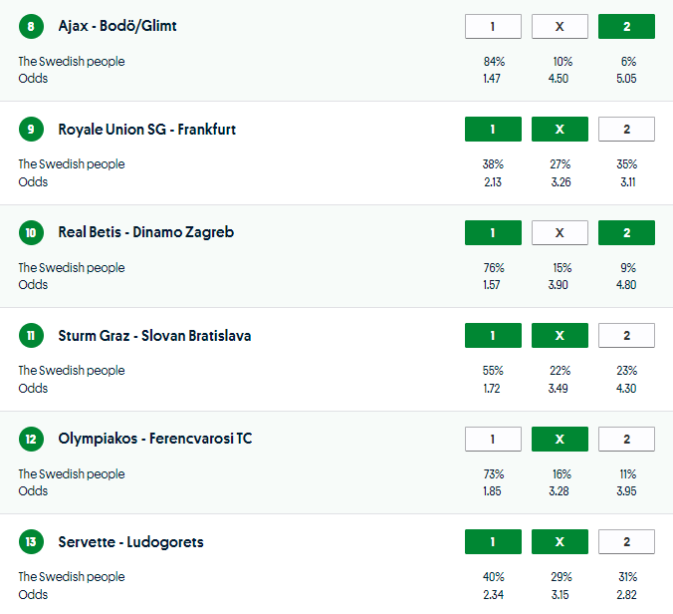
Task: Select away win for Royale Union SG - Frankfurt
Action: [626, 130]
